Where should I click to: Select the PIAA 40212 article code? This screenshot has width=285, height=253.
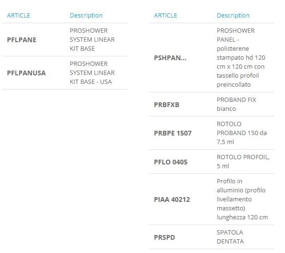point(172,199)
